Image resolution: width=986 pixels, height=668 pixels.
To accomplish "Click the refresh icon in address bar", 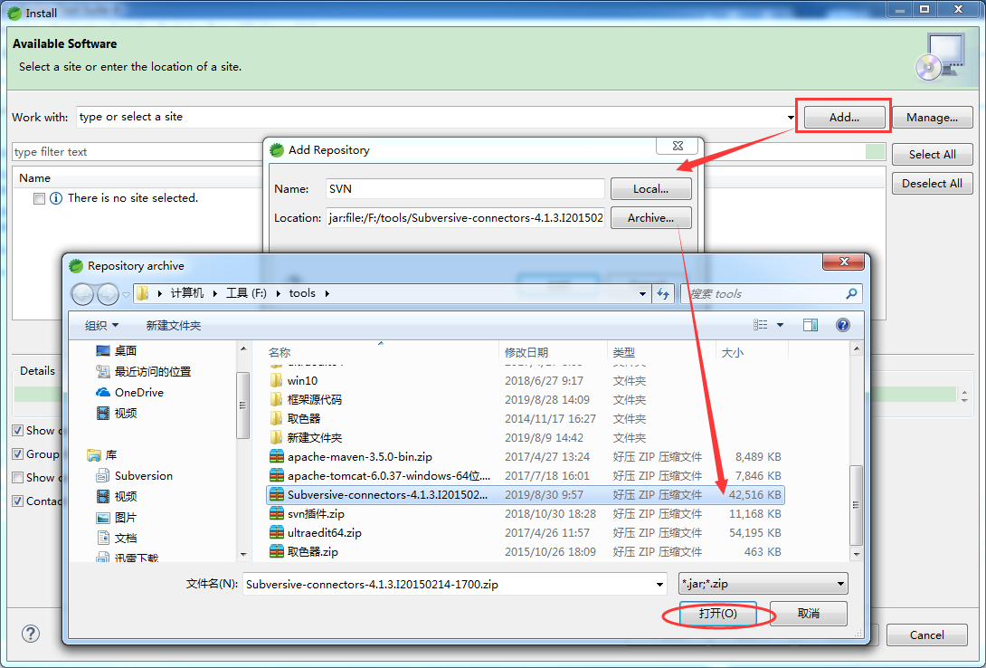I will point(663,294).
